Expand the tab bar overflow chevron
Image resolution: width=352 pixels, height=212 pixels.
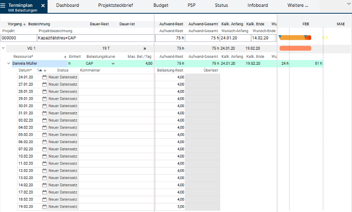click(x=348, y=3)
